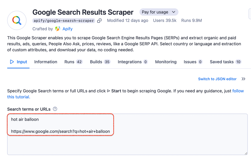Viewport: 251px width, 158px height.
Task: Check the Issues tab
Action: (190, 62)
